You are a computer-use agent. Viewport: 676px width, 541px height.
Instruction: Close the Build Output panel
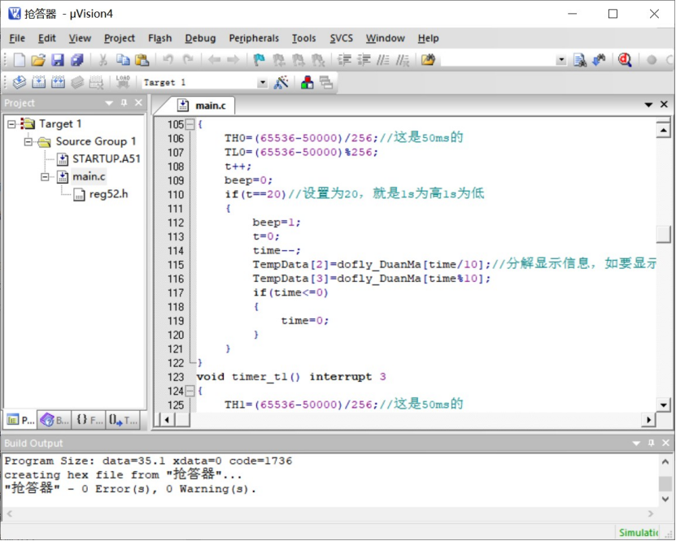click(665, 443)
